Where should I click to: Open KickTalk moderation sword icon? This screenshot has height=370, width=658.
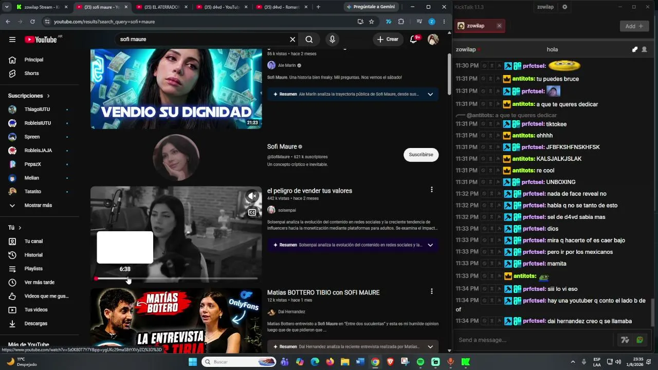(635, 49)
